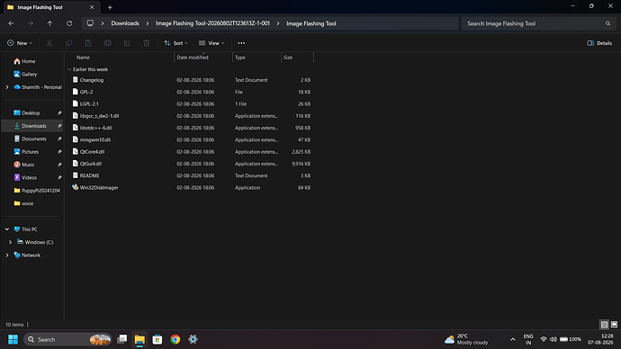
Task: Open Microsoft Store from taskbar
Action: [157, 339]
